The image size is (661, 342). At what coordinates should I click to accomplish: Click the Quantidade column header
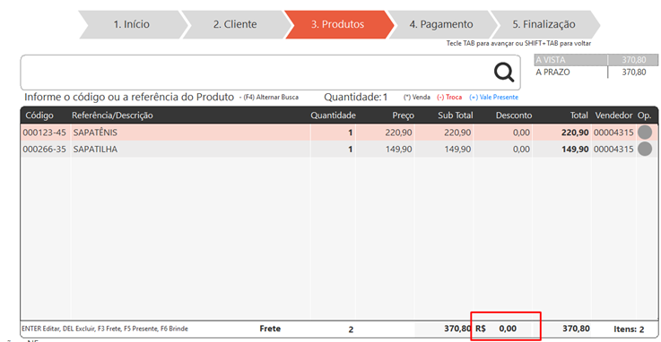(x=333, y=115)
